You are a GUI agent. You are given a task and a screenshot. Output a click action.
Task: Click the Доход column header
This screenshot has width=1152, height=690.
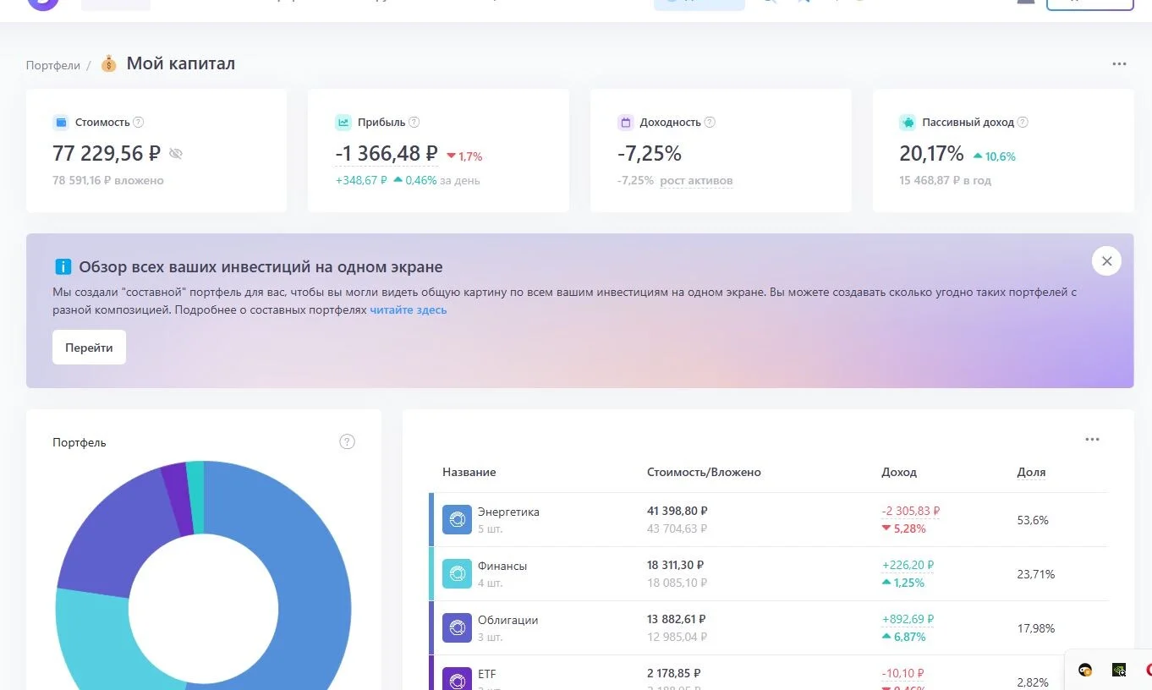point(899,472)
